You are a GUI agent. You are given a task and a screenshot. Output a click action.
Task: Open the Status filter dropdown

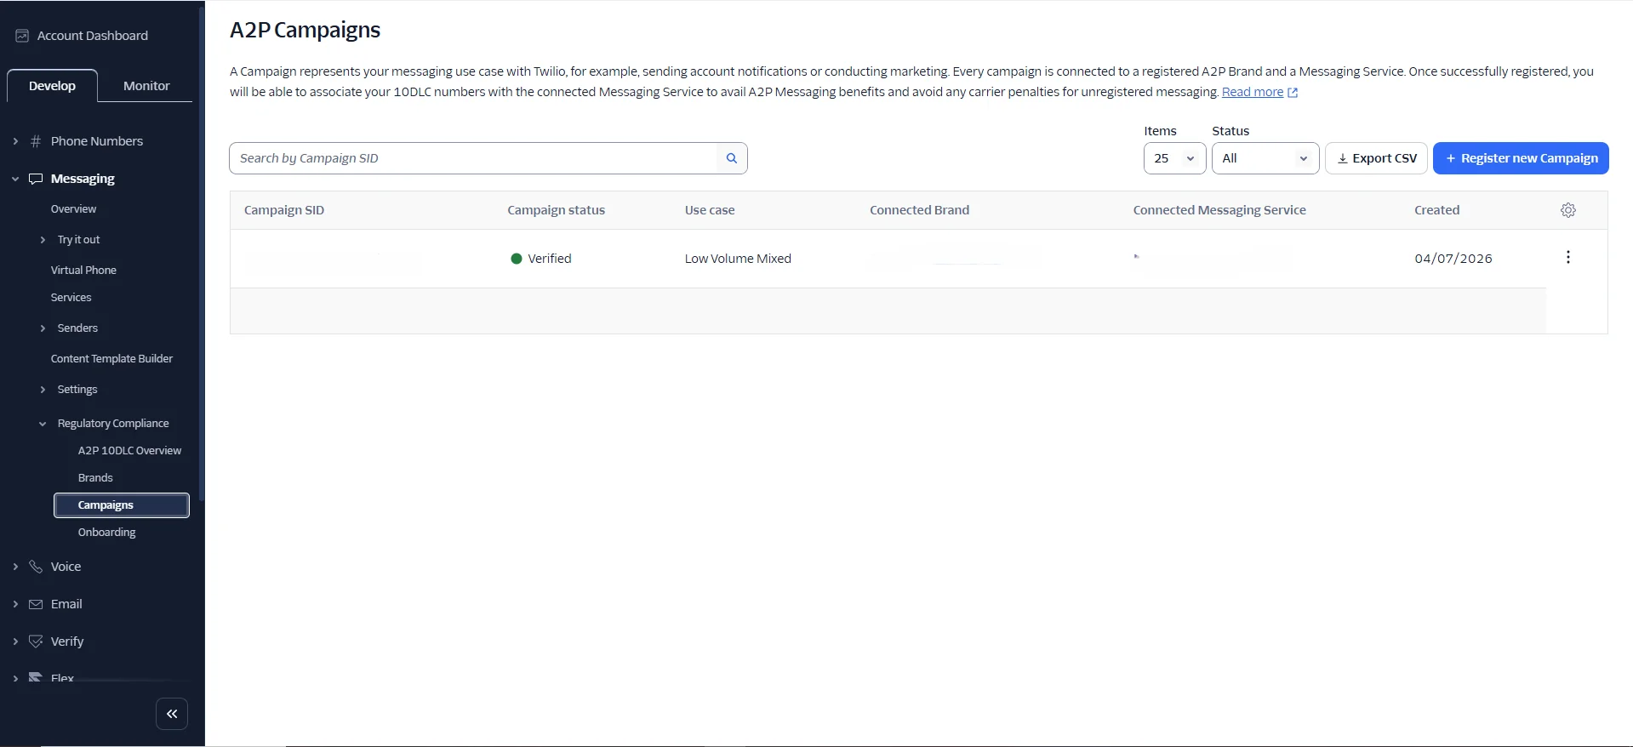click(x=1265, y=158)
